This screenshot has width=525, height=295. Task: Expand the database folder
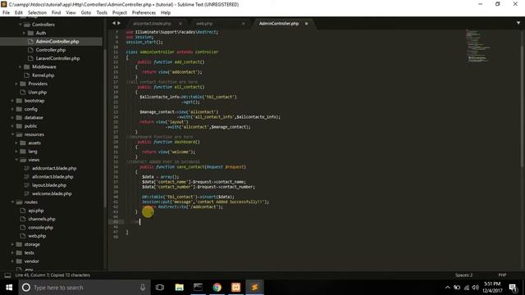13,117
